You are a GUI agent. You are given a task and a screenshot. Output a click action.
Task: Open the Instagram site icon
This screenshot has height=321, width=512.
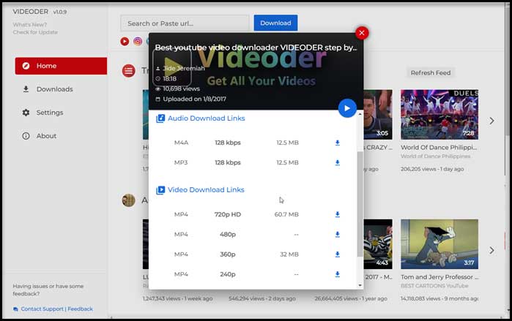[137, 42]
